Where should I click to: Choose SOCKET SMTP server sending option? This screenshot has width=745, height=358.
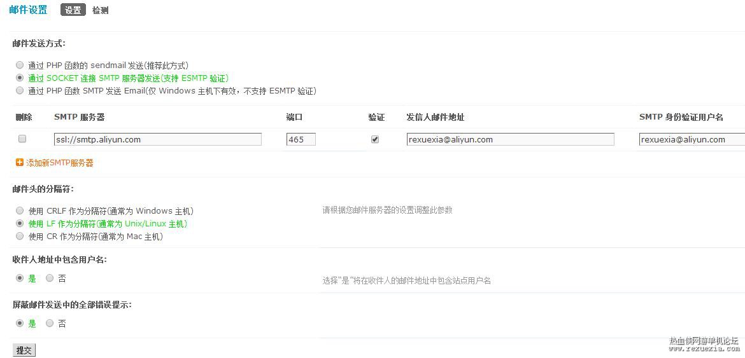pos(20,78)
